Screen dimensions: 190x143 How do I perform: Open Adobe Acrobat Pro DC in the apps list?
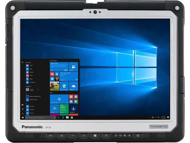click(x=33, y=97)
